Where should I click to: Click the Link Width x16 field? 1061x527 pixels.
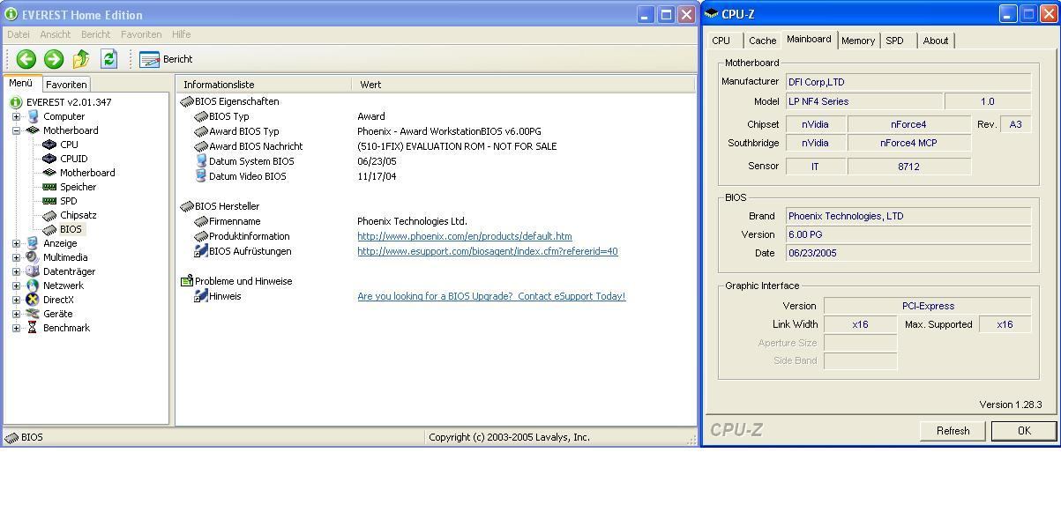[860, 324]
